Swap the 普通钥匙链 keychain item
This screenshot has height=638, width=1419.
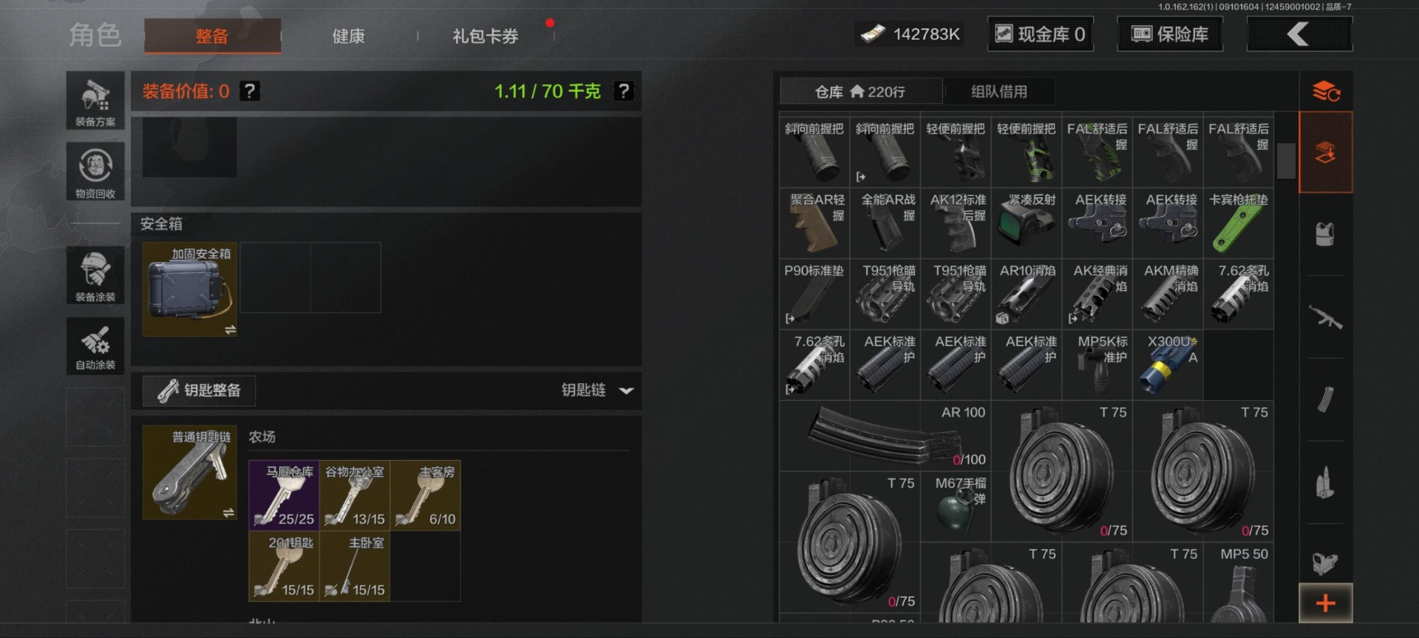coord(228,512)
